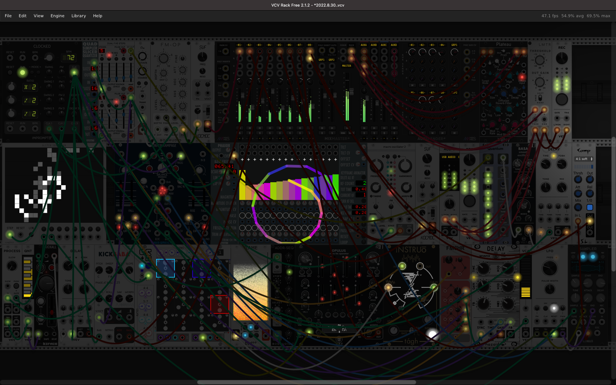The width and height of the screenshot is (616, 385).
Task: Open the Help menu
Action: coord(98,16)
